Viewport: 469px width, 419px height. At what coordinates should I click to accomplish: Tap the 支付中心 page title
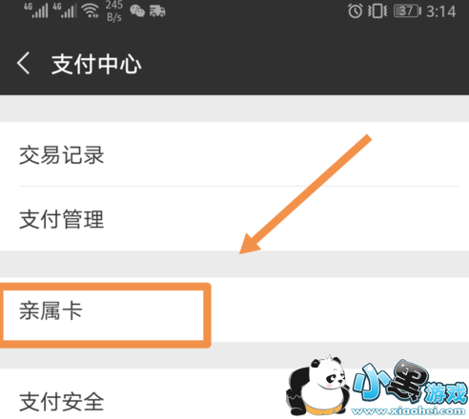click(x=96, y=64)
